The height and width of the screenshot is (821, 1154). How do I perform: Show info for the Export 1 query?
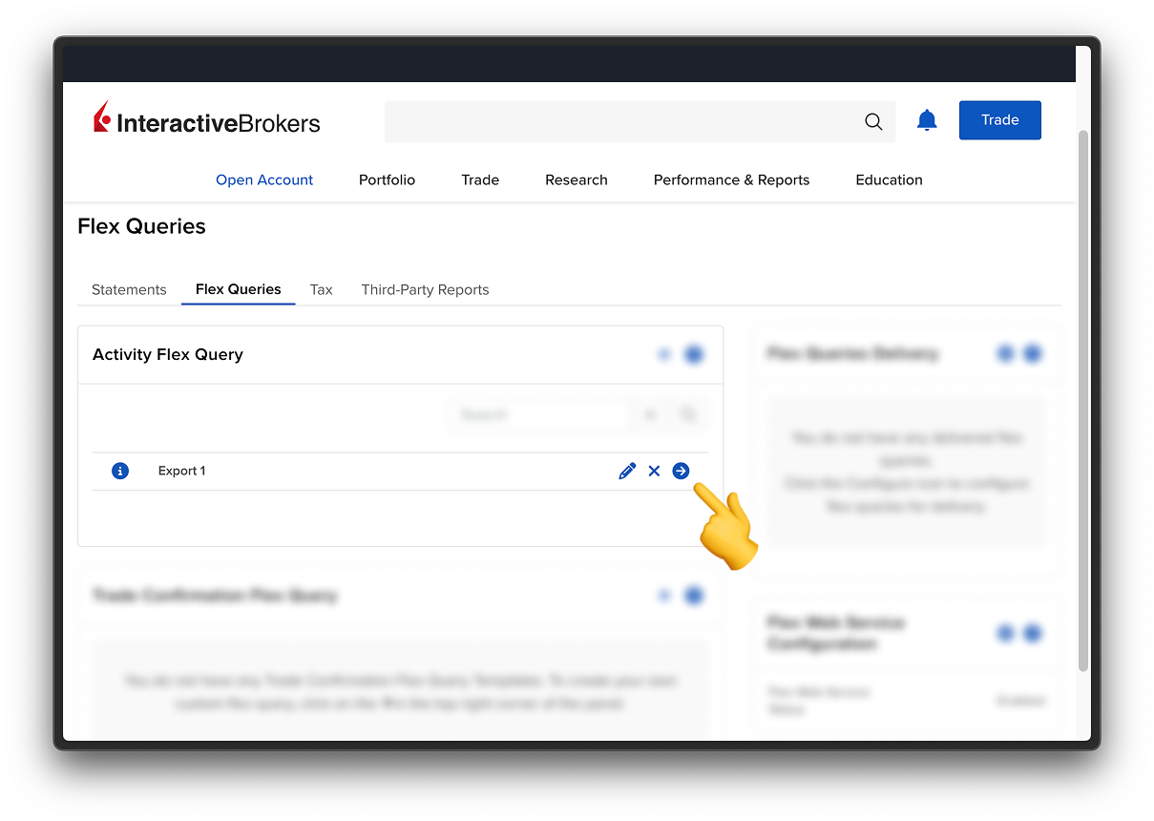tap(120, 471)
